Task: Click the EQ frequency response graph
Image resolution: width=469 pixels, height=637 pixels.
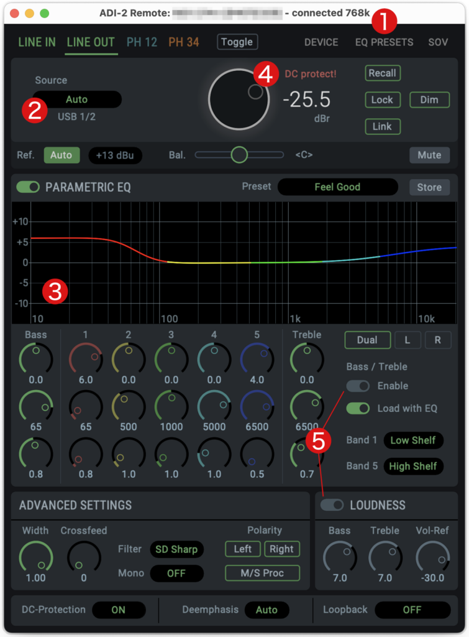Action: click(234, 263)
